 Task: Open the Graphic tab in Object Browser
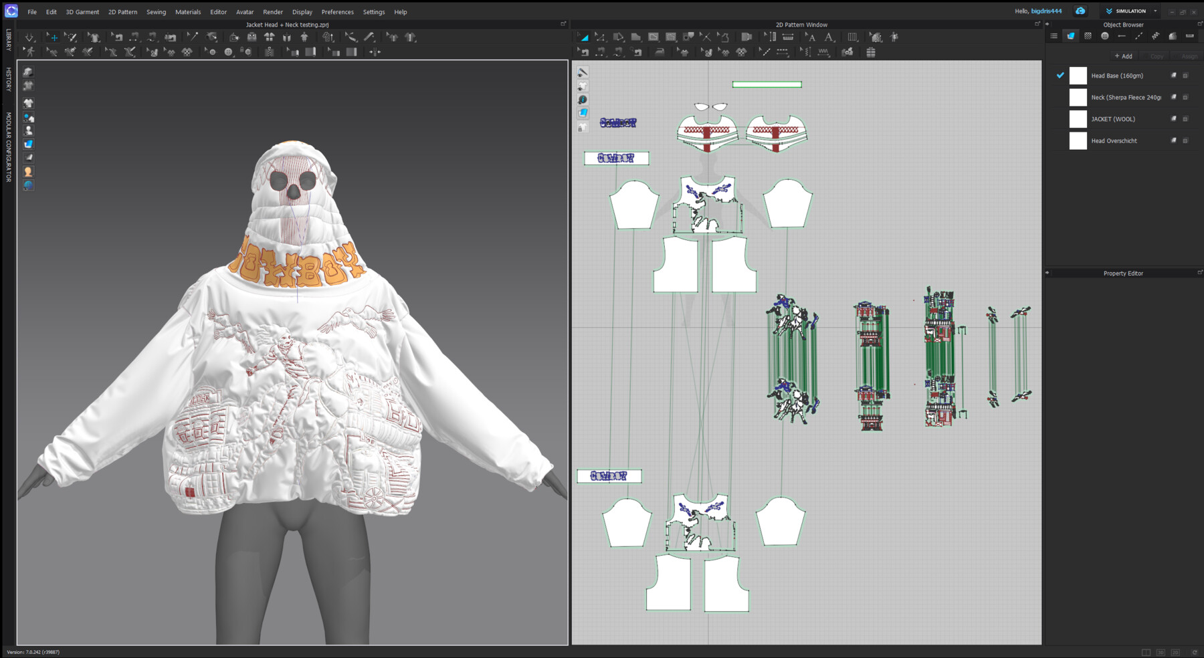[1086, 35]
